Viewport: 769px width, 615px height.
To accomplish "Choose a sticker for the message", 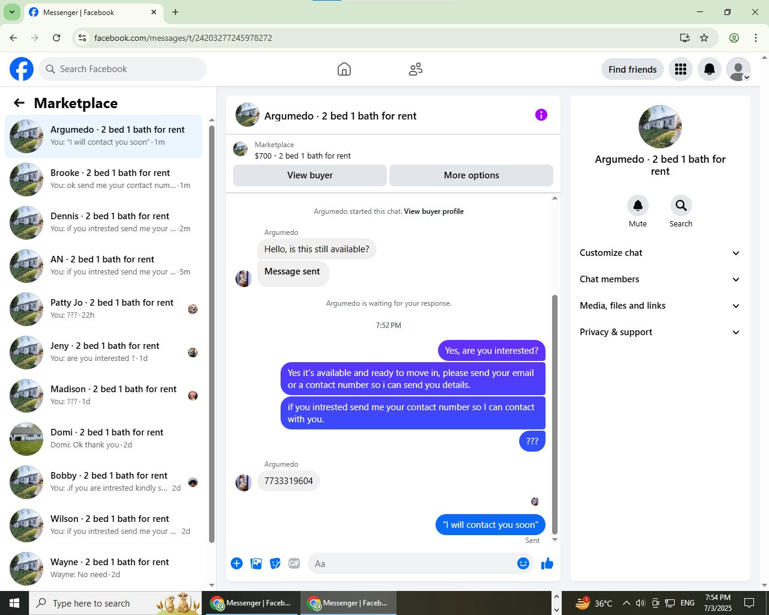I will (275, 563).
